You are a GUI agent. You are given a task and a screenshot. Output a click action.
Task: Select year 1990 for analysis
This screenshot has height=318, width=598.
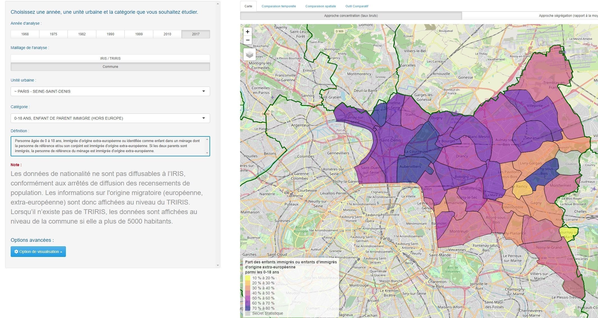pyautogui.click(x=110, y=34)
